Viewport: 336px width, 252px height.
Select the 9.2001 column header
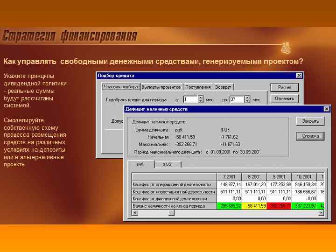pyautogui.click(x=279, y=177)
